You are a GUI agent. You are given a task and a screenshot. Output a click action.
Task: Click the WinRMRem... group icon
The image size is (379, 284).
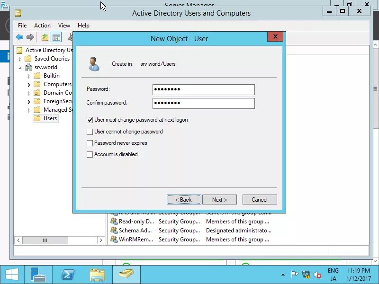pyautogui.click(x=114, y=240)
